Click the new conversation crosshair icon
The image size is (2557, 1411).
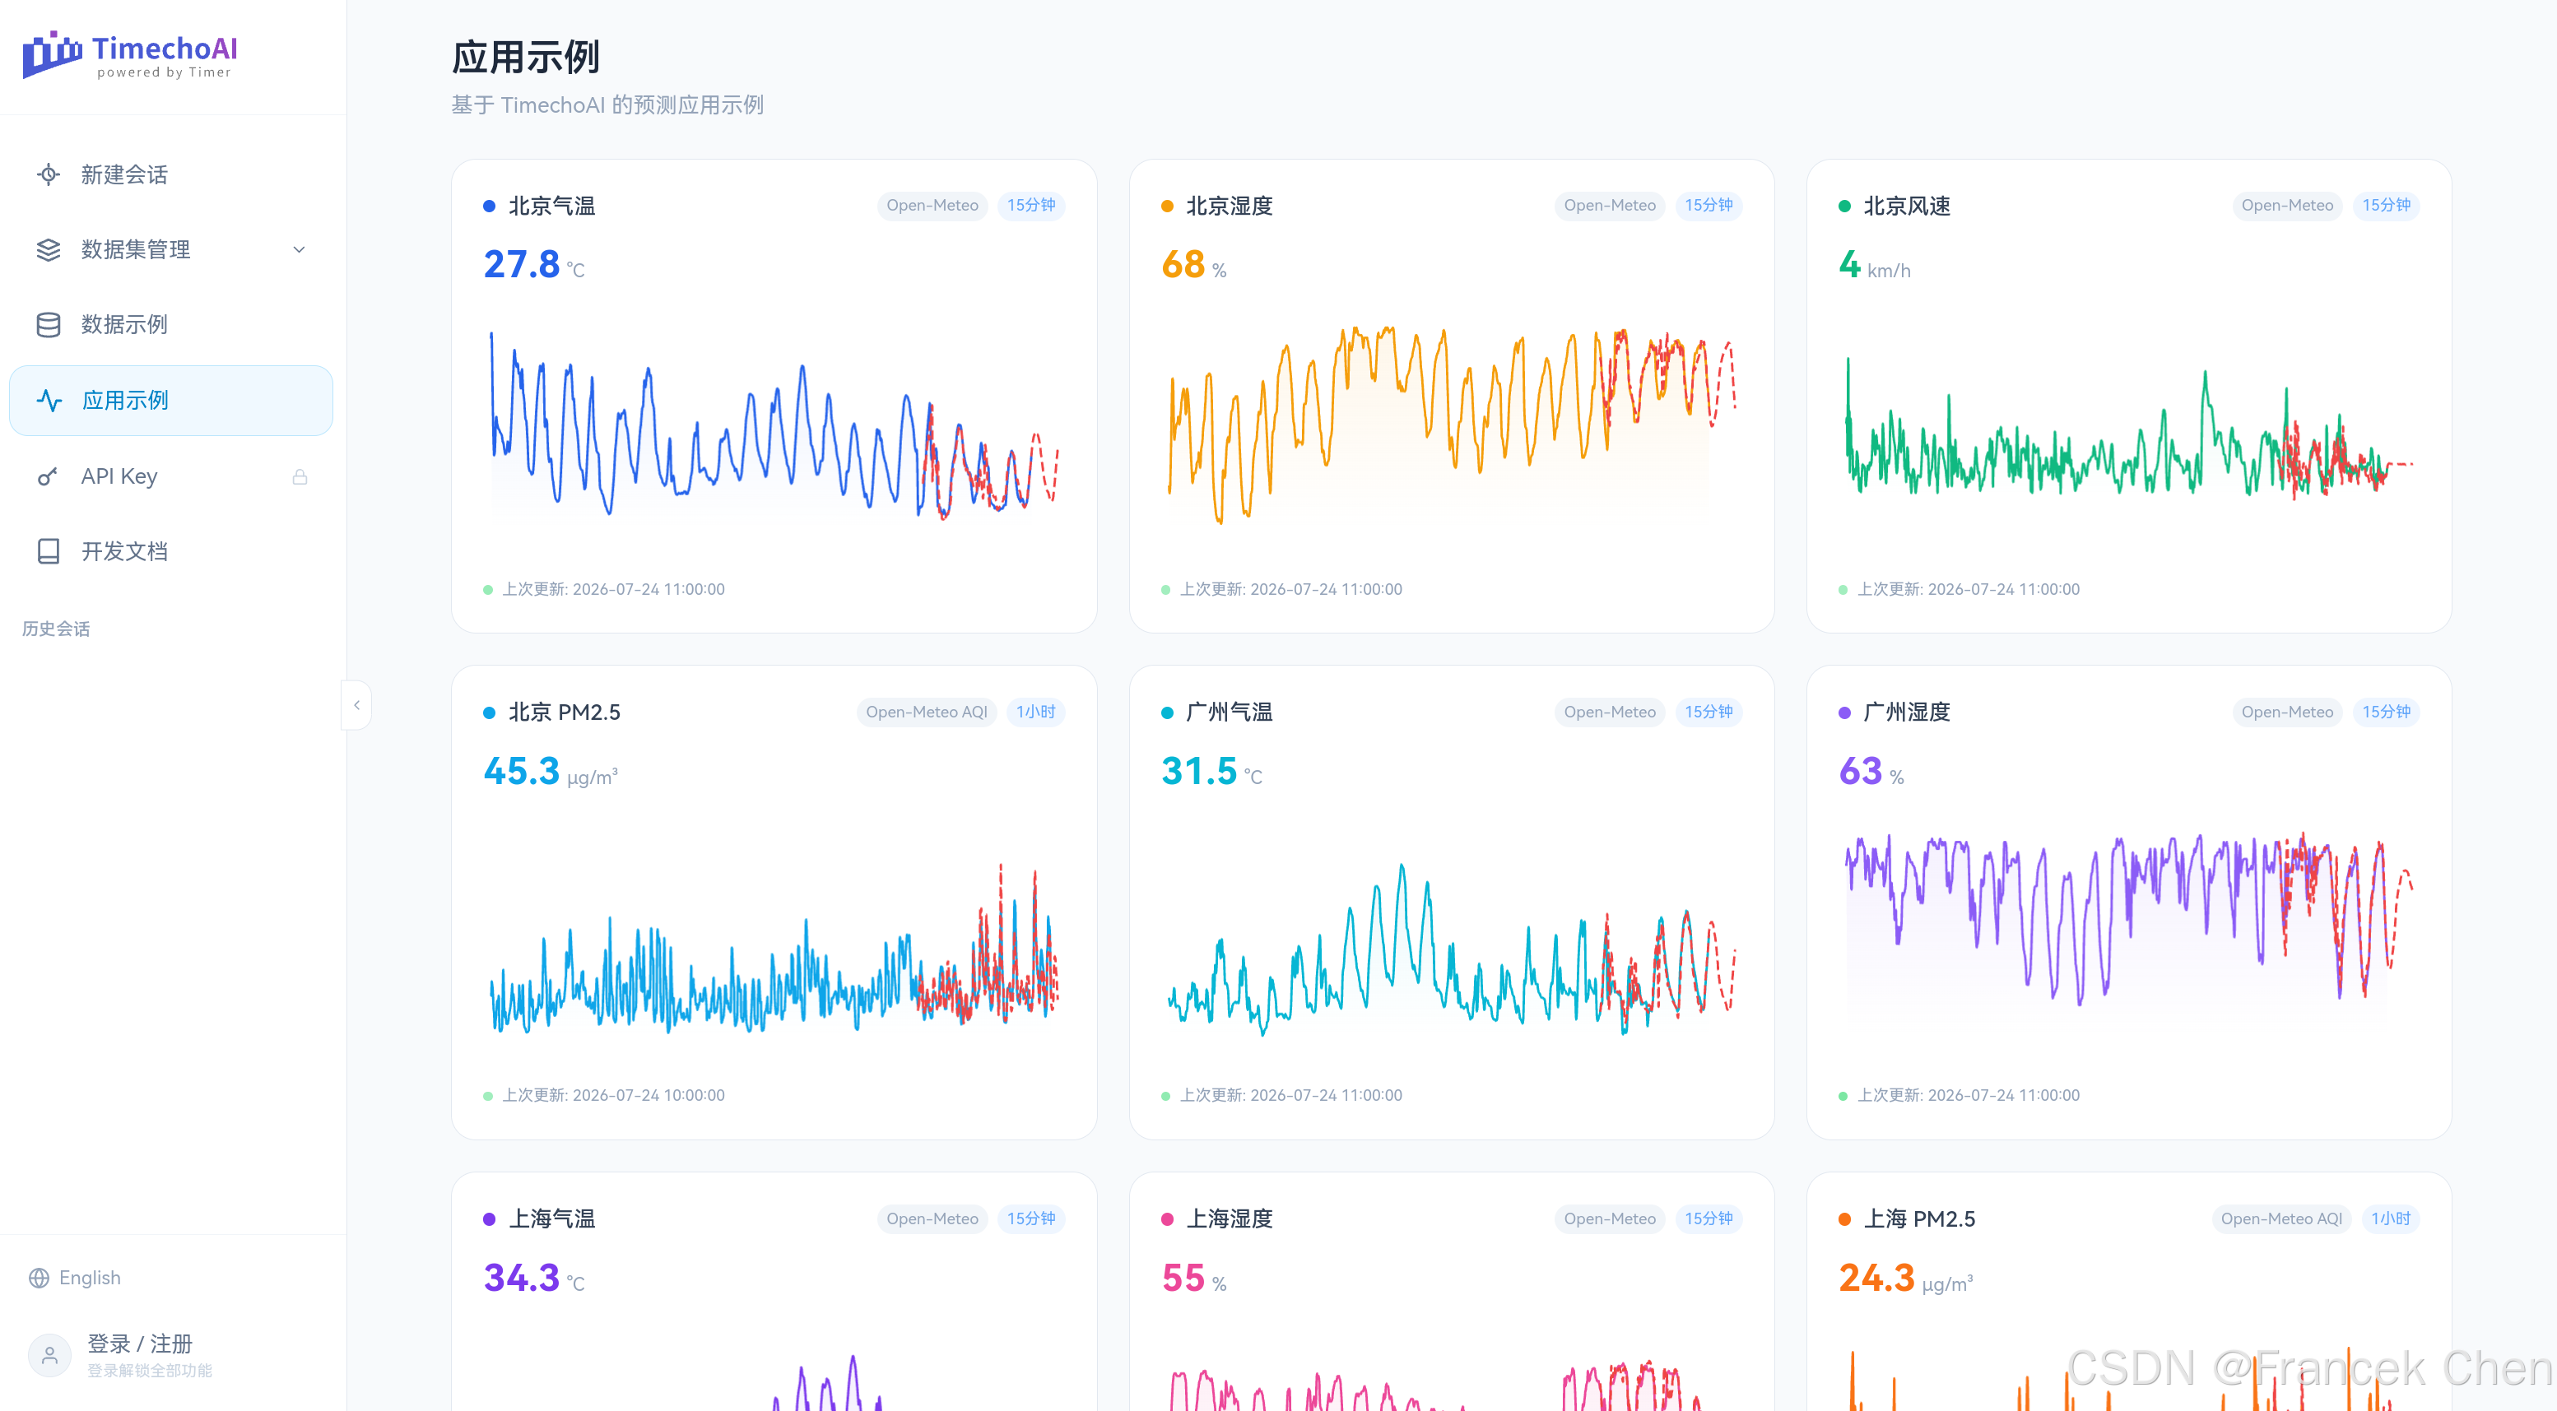[48, 174]
